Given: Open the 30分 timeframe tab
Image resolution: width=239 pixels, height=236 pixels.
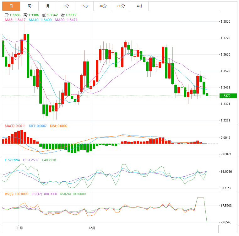Looking at the screenshot, I should click(103, 6).
